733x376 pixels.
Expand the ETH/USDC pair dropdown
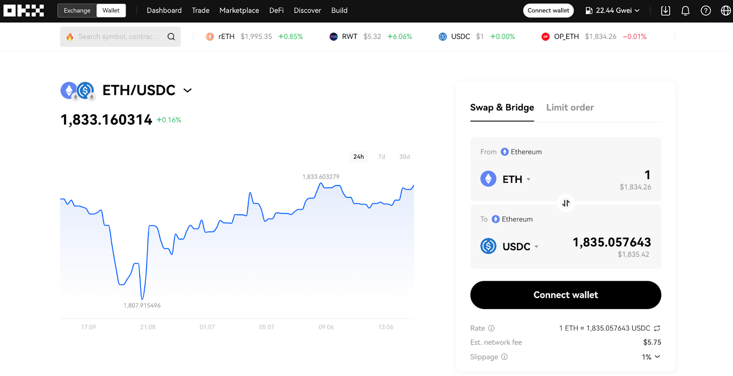[187, 91]
